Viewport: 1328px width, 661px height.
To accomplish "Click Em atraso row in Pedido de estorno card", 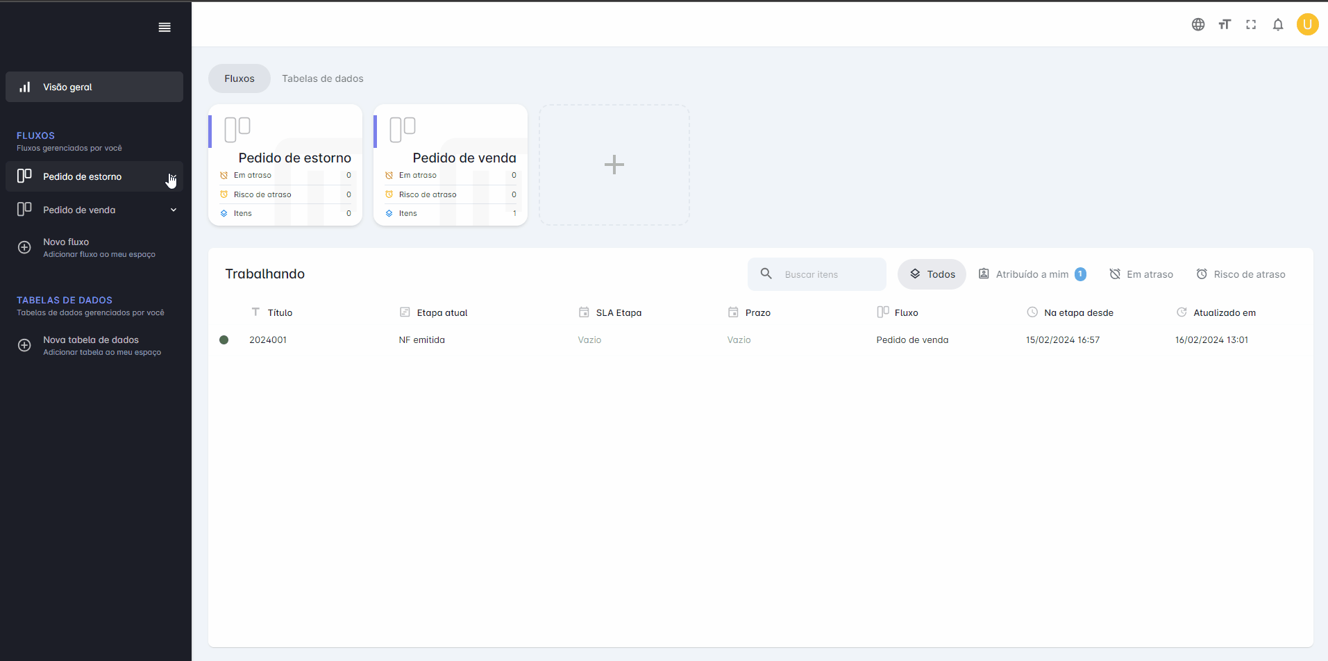I will pos(285,175).
